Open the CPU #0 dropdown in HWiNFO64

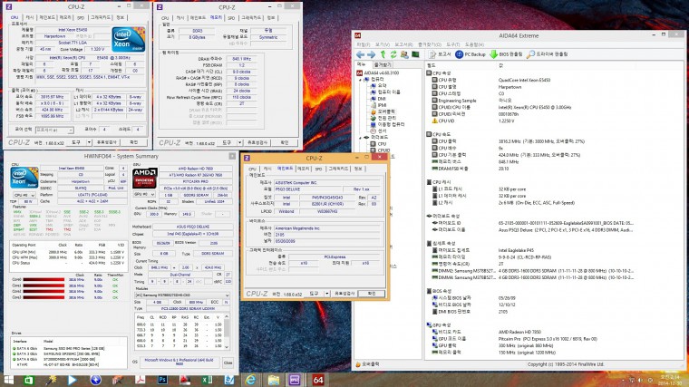click(x=24, y=195)
